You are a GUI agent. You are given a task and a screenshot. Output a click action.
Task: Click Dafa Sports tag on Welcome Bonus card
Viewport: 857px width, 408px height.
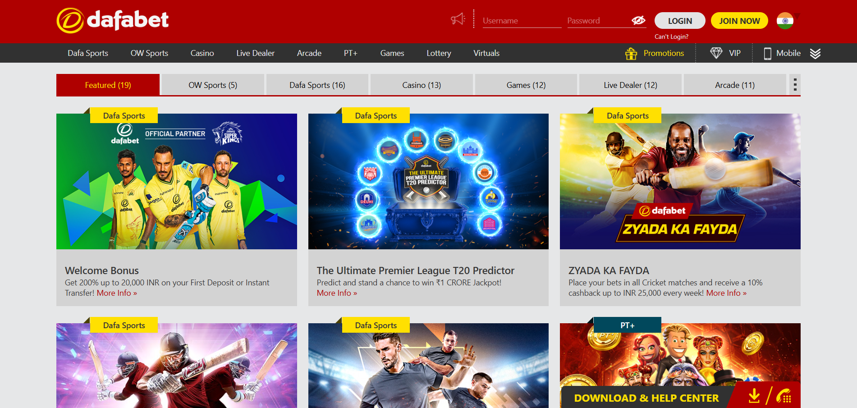(x=124, y=115)
